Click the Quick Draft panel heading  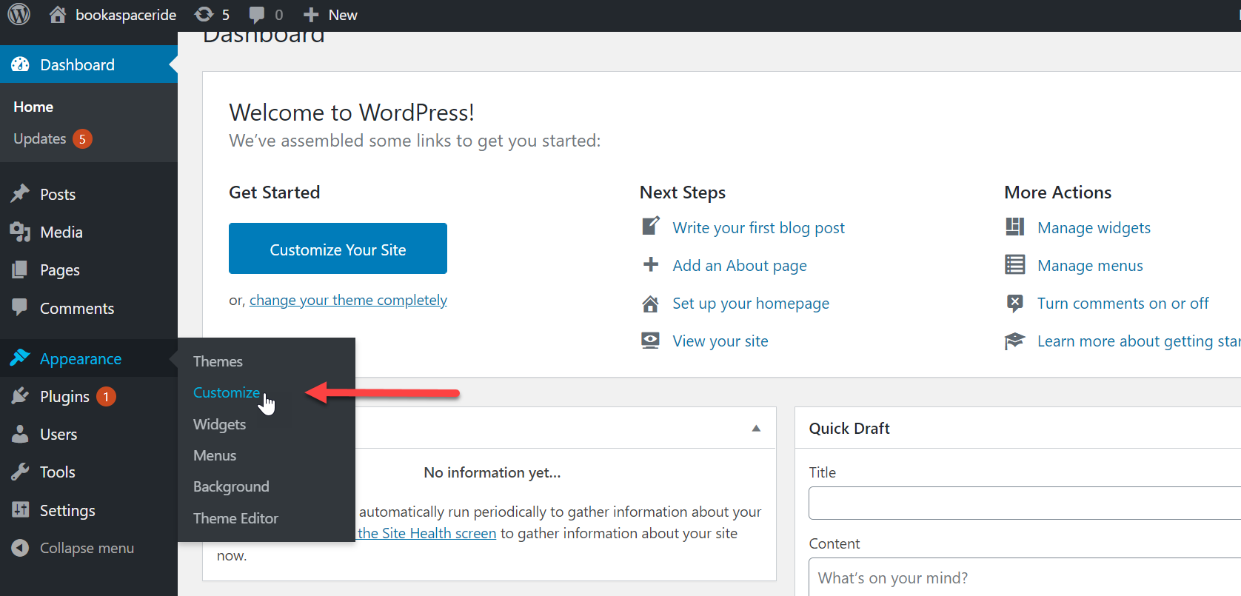click(849, 429)
